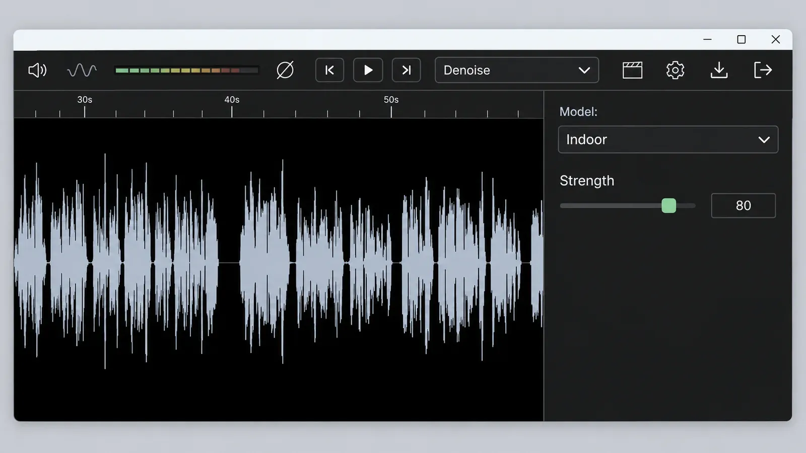Click the 50s marker on the timeline
This screenshot has width=806, height=453.
pos(391,100)
